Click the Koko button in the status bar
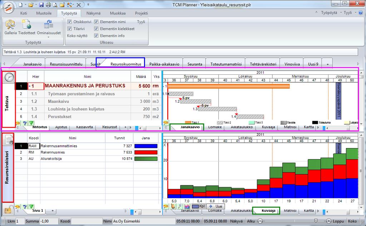 (x=352, y=221)
